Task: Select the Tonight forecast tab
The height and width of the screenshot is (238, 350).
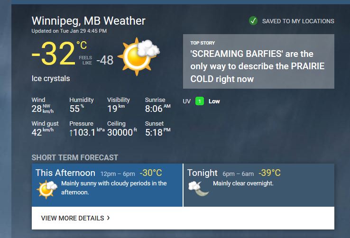Action: click(x=259, y=185)
